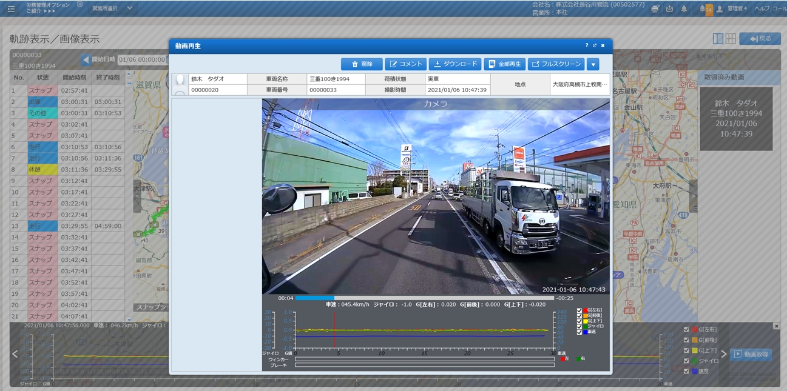Open the ヘルプ menu in the header
Screen dimensions: 787x391
762,9
